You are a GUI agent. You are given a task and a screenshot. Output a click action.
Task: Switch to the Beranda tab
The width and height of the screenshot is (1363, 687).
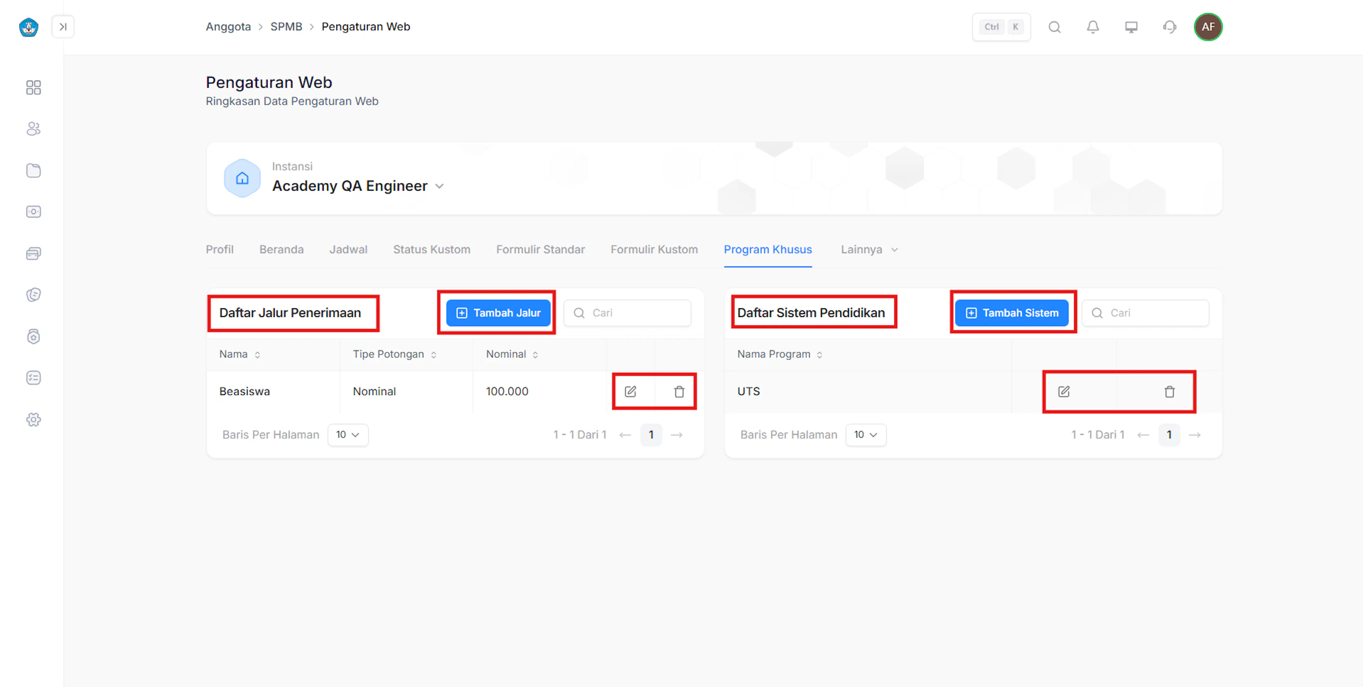281,250
